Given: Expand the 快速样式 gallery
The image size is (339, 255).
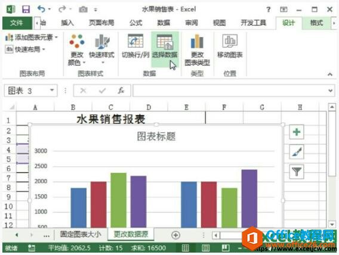Looking at the screenshot, I should tap(102, 49).
